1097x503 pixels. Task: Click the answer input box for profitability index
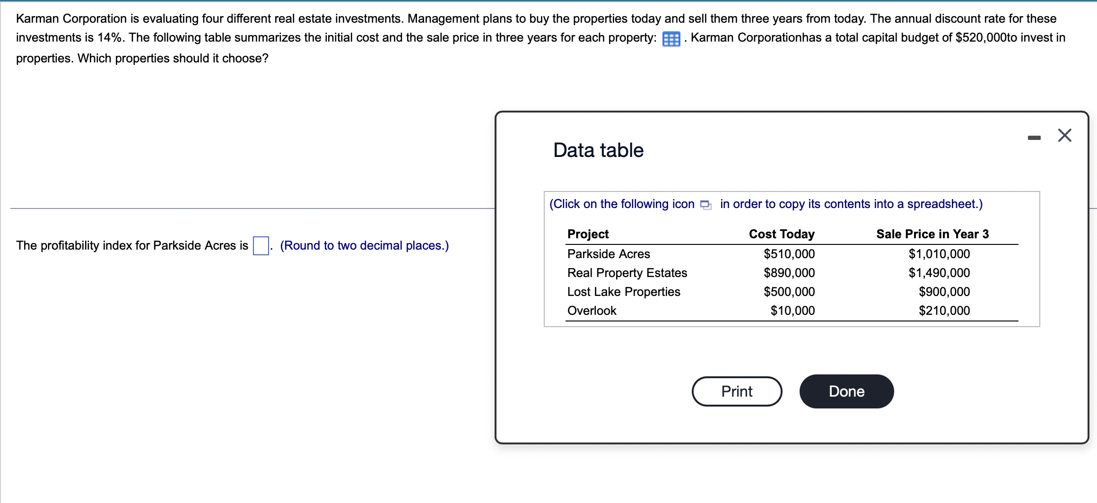(261, 245)
